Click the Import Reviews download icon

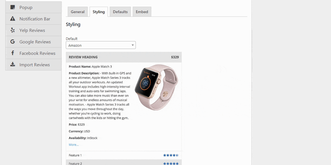(x=13, y=64)
